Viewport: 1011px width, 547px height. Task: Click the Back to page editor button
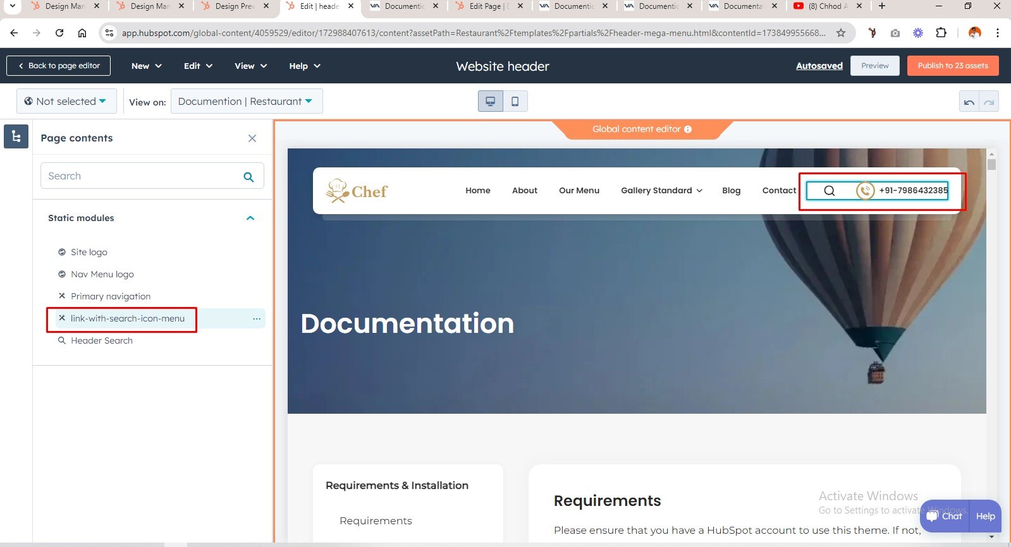[x=58, y=66]
